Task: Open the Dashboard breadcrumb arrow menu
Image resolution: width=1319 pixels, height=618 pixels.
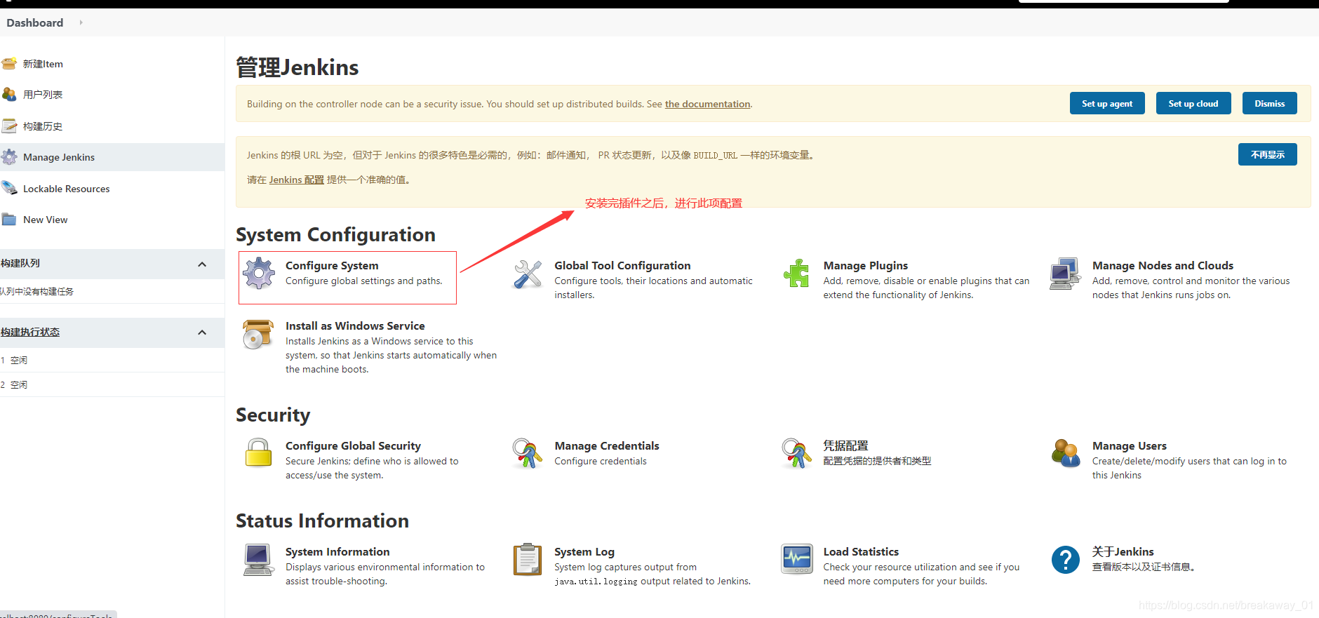Action: click(x=81, y=22)
